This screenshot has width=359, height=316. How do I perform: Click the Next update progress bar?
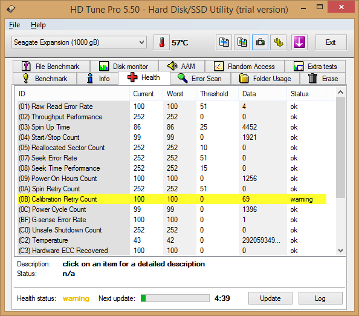175,298
